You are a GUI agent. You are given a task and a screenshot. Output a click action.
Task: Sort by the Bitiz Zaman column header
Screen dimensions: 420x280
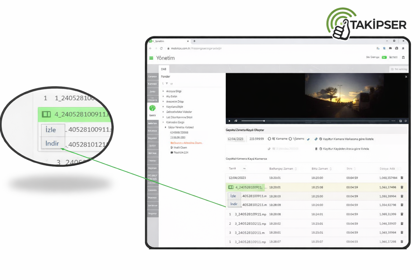tap(321, 169)
